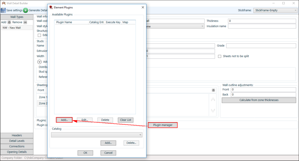299x161 pixels.
Task: Click the Execute Key column header
Action: click(113, 22)
